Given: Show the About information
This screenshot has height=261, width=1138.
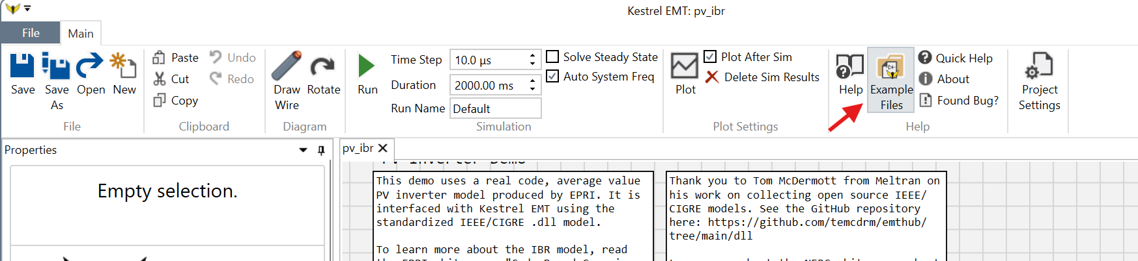Looking at the screenshot, I should (x=945, y=79).
